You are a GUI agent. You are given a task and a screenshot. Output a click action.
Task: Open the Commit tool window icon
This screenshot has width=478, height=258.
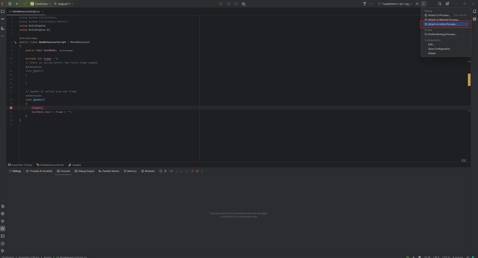click(x=3, y=19)
